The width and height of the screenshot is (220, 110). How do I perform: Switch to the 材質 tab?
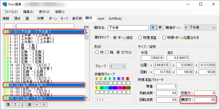point(41,19)
